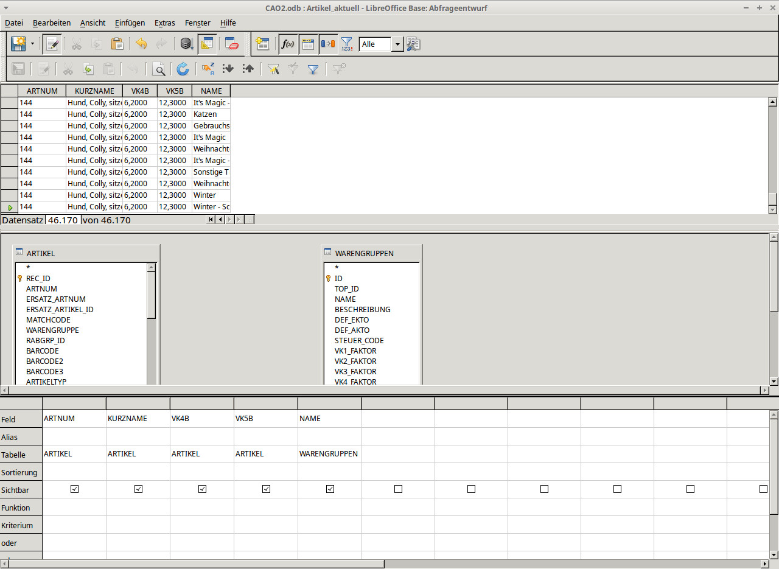Screen dimensions: 779x569
Task: Toggle the Edit mode pencil icon
Action: 52,44
